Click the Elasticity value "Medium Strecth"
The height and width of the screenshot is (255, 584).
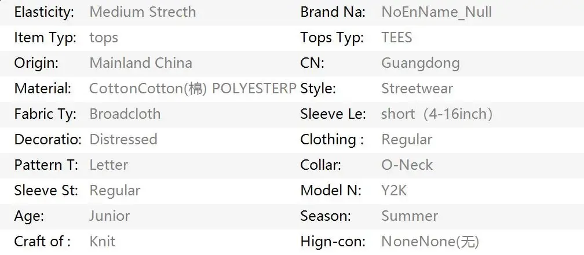tap(143, 12)
